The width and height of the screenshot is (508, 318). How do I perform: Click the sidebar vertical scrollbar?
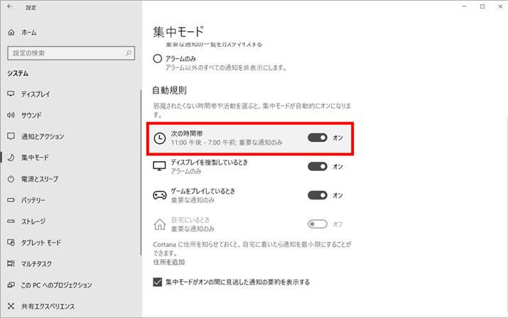(x=141, y=172)
